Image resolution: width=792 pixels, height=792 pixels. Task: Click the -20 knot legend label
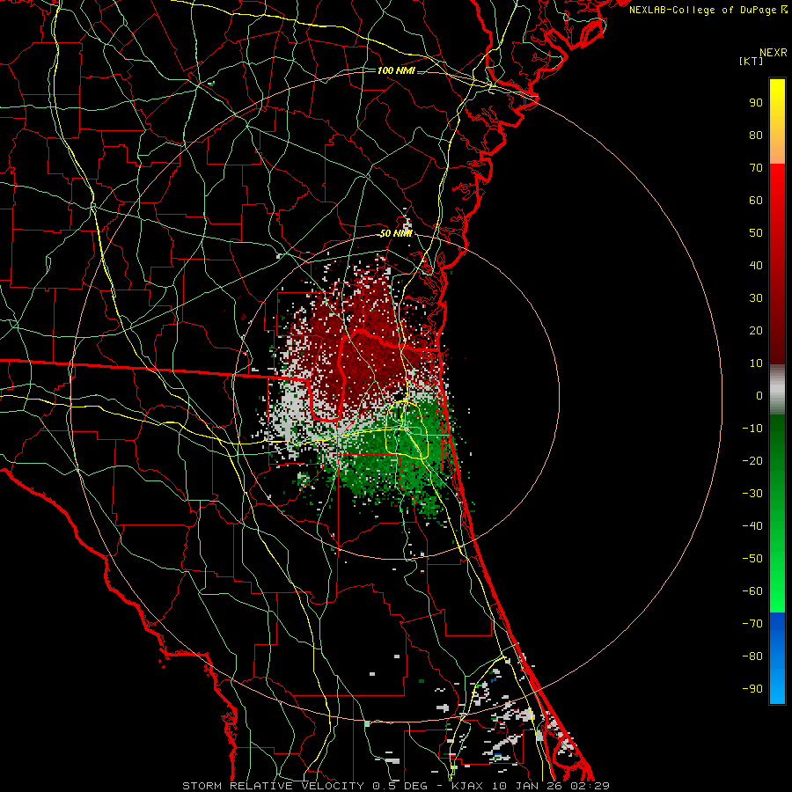click(752, 461)
